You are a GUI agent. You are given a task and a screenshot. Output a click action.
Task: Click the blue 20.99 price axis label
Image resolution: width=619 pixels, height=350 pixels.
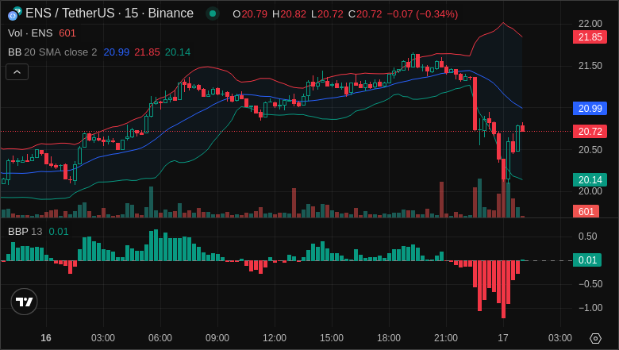(x=590, y=109)
